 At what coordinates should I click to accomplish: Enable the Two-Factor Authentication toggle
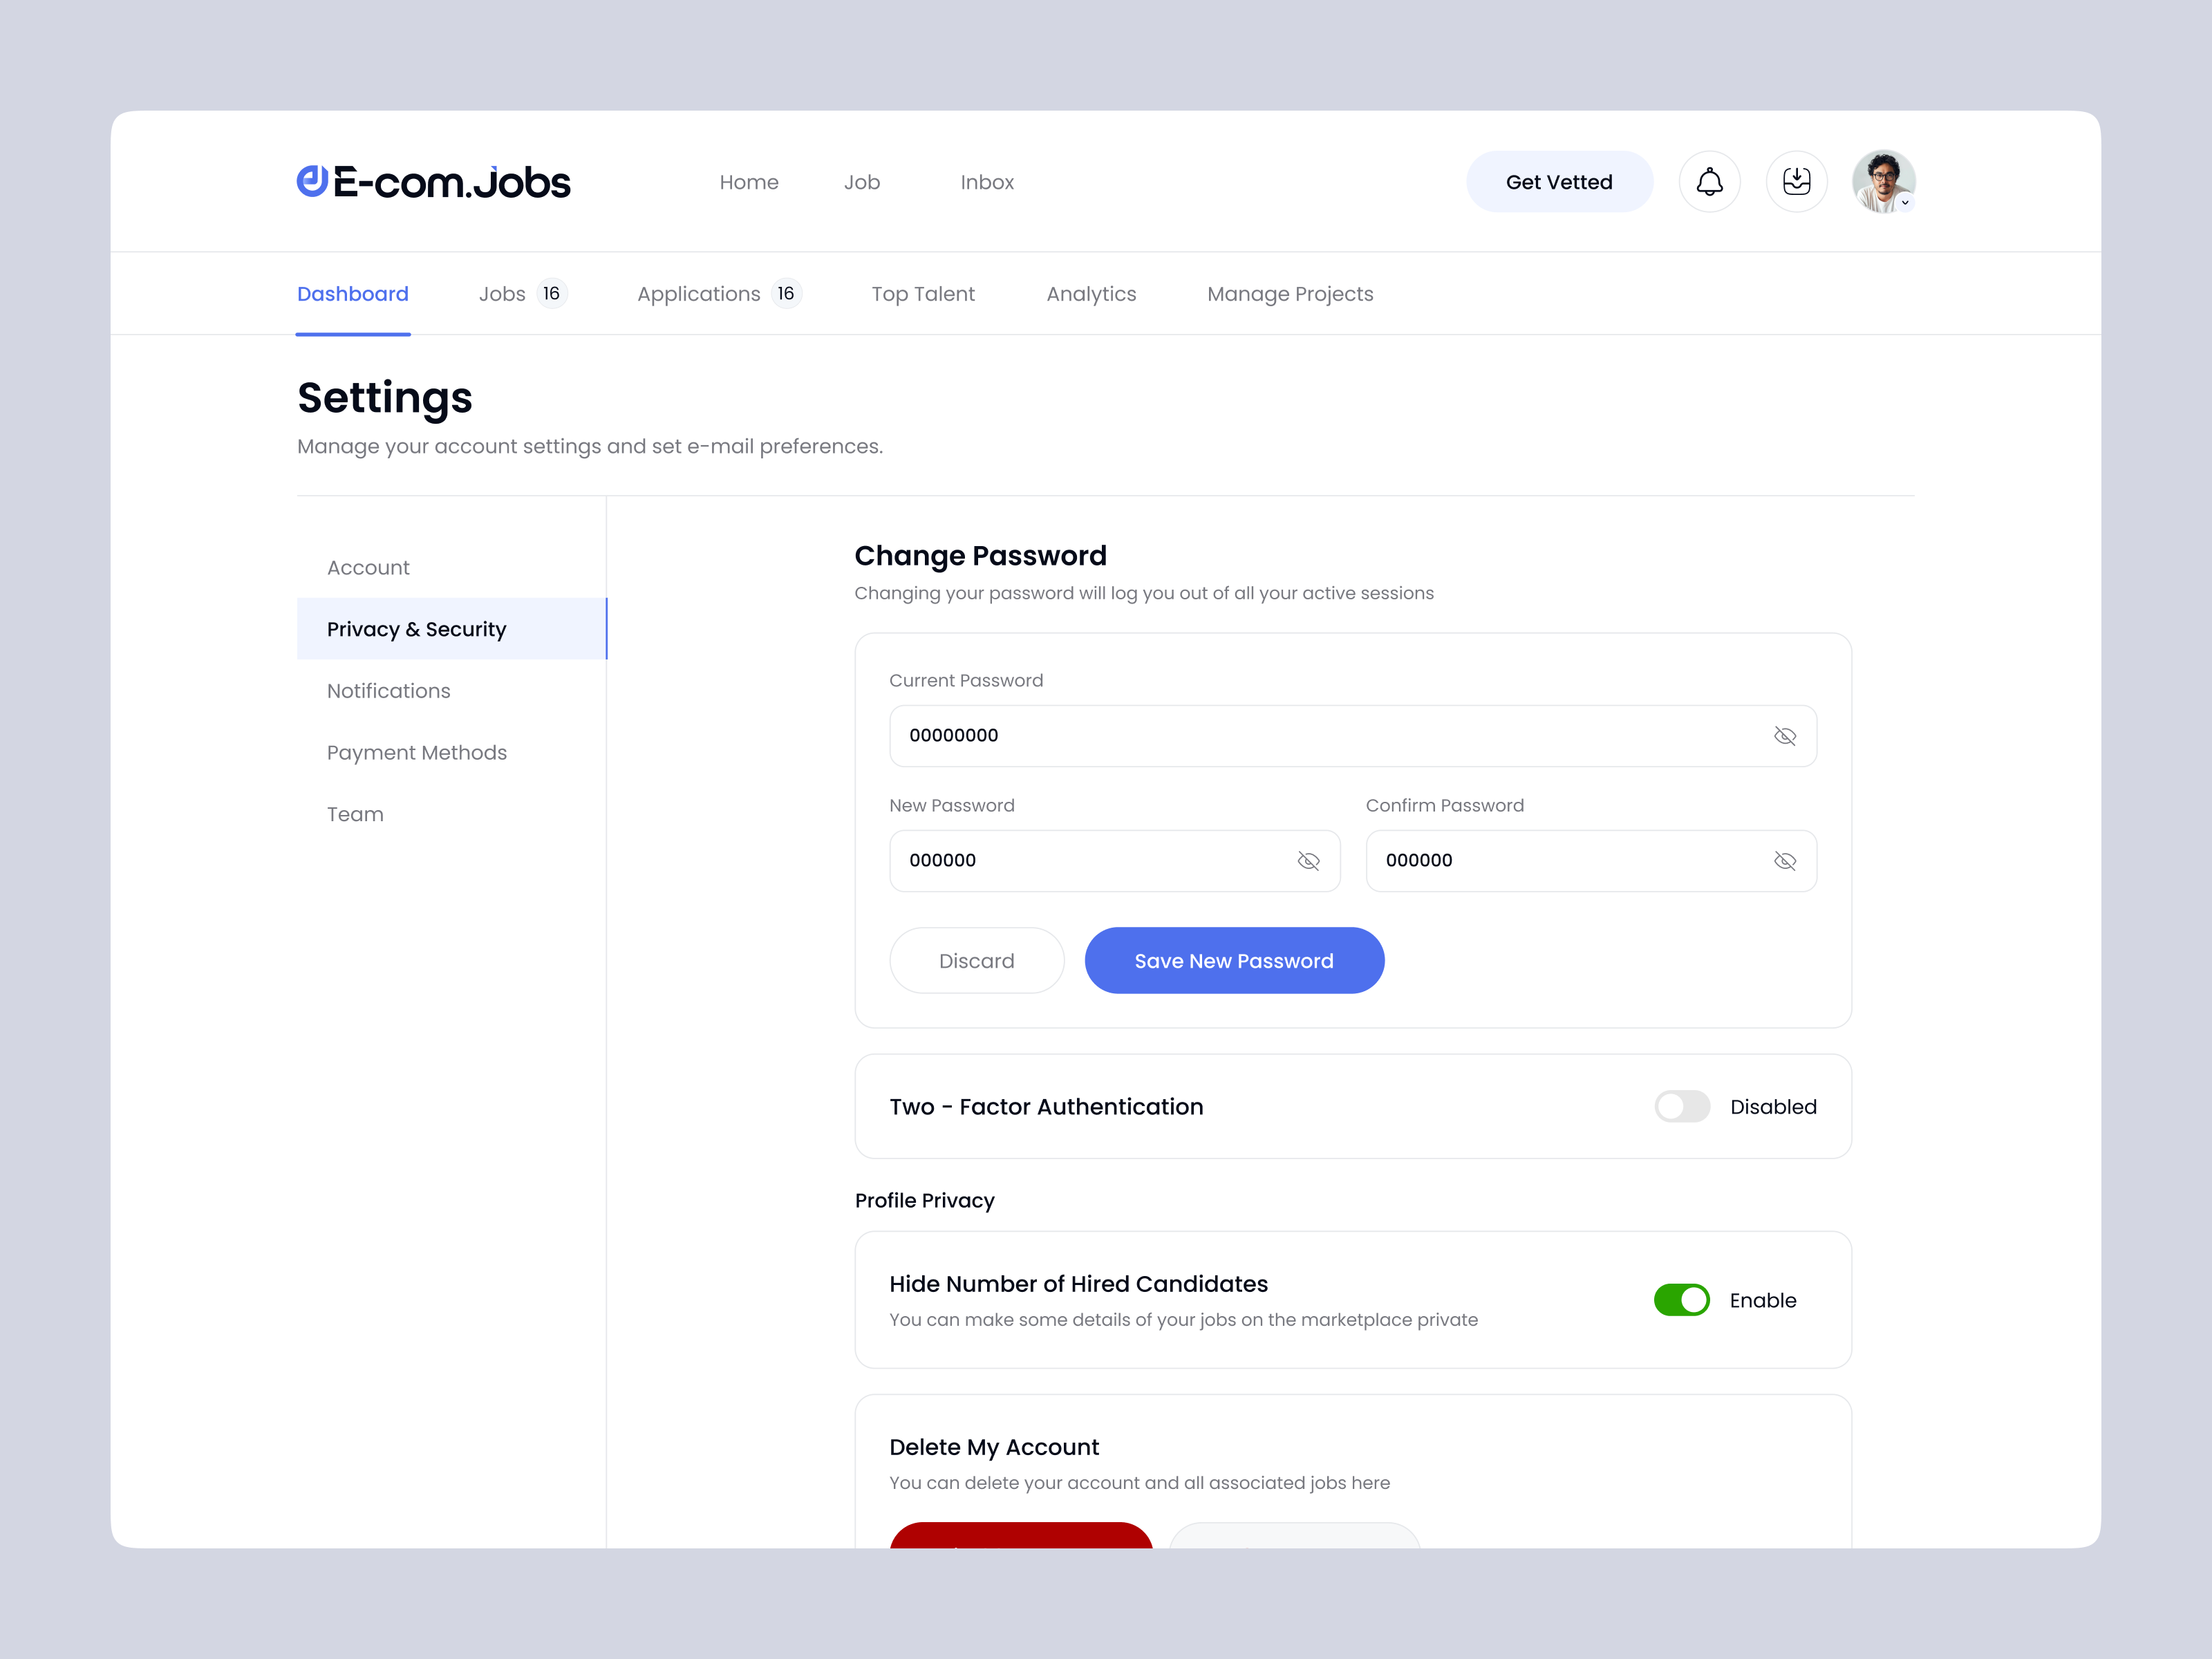tap(1682, 1107)
